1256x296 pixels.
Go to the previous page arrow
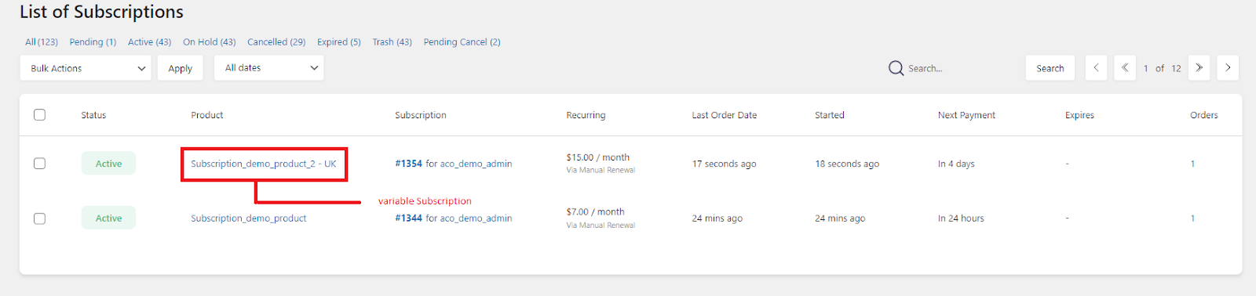pos(1096,68)
